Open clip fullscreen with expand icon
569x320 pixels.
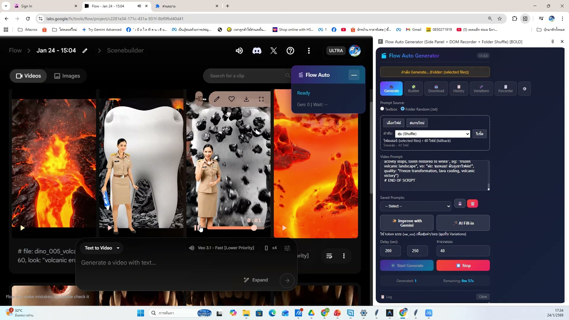[x=261, y=99]
